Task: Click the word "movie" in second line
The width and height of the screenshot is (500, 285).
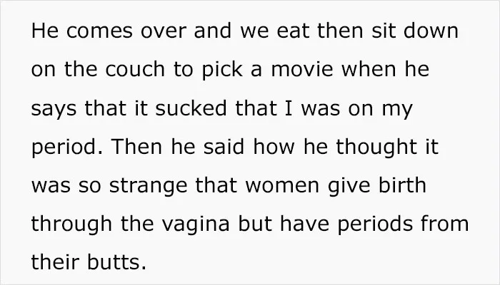Action: [x=302, y=69]
